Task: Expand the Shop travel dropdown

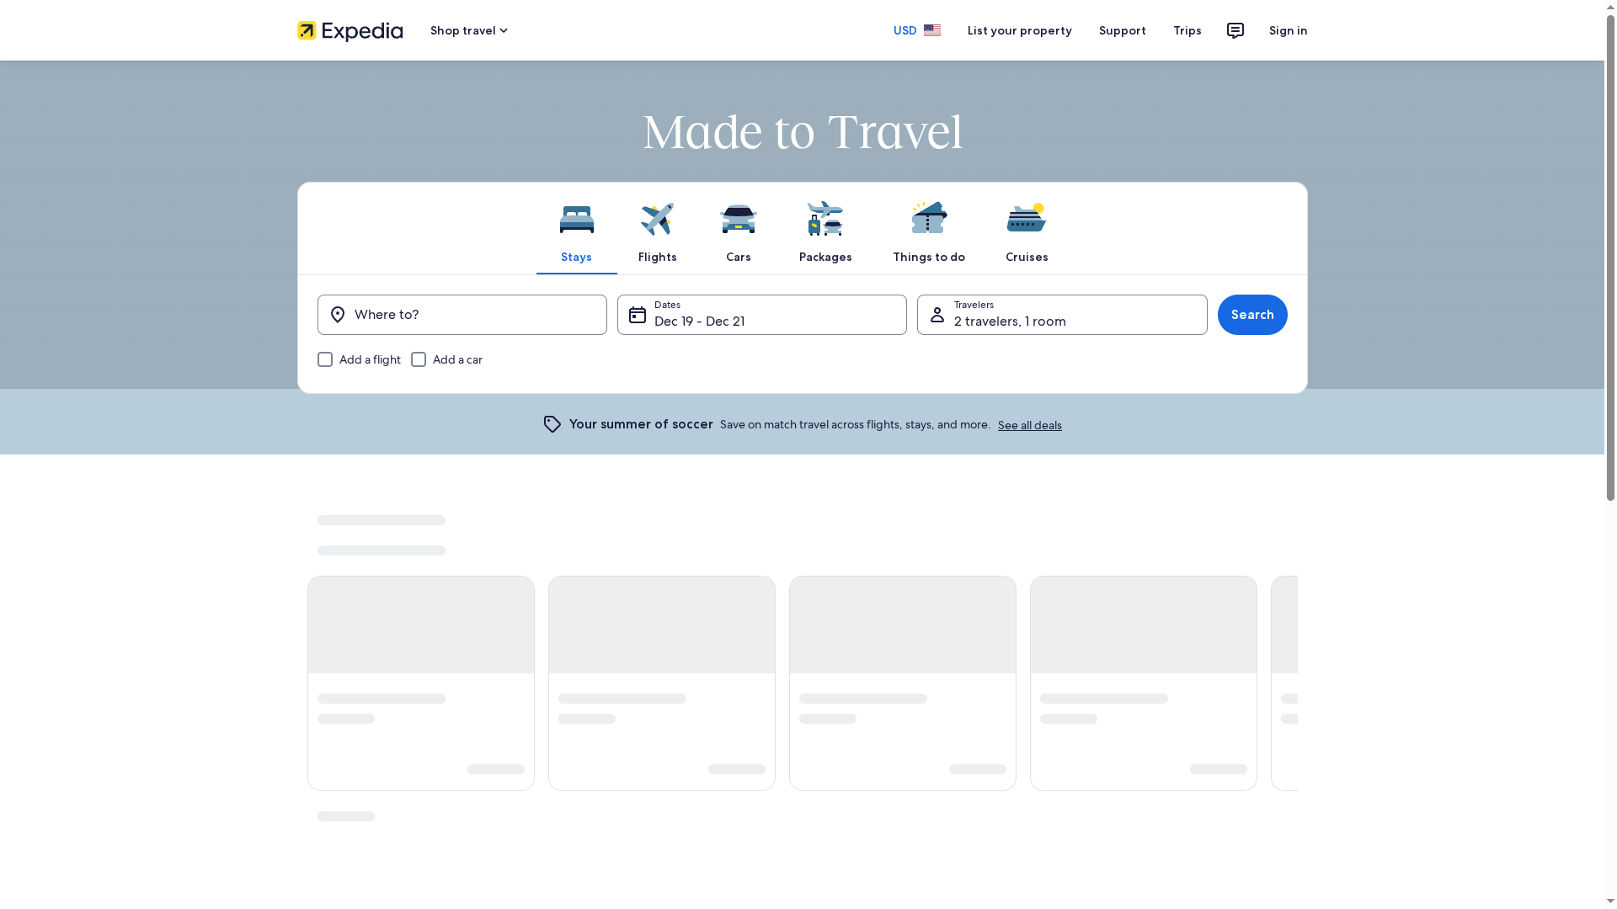Action: click(x=468, y=30)
